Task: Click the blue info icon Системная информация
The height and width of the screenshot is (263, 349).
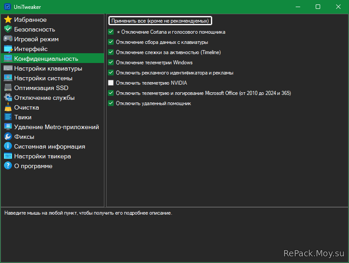Action: point(8,146)
